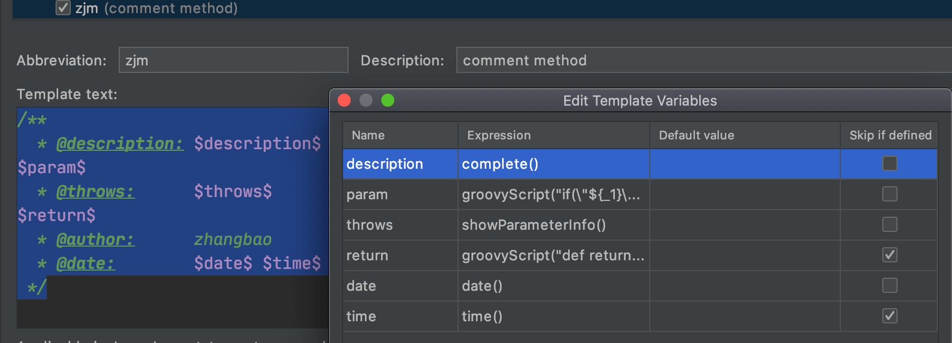Open the complete() expression cell for description
Image resolution: width=952 pixels, height=343 pixels.
click(x=553, y=164)
